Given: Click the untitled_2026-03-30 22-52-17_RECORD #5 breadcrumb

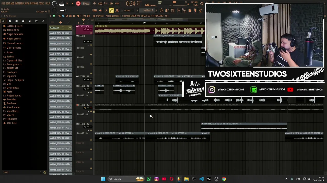Looking at the screenshot, I should [145, 16].
